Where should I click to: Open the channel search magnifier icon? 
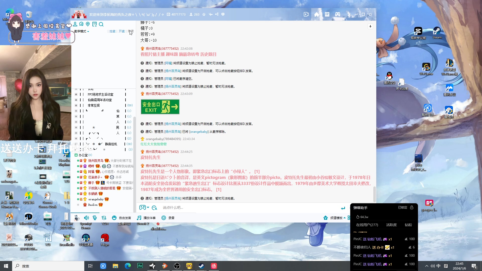(x=101, y=24)
